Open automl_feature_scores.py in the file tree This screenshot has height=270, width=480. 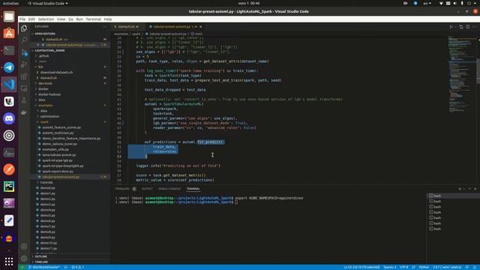click(x=61, y=127)
